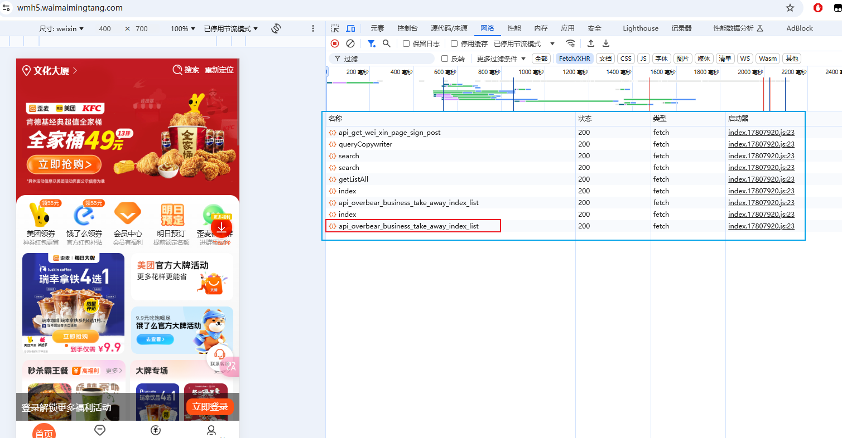Image resolution: width=842 pixels, height=438 pixels.
Task: Toggle Fetch/XHR request filter
Action: pos(574,59)
